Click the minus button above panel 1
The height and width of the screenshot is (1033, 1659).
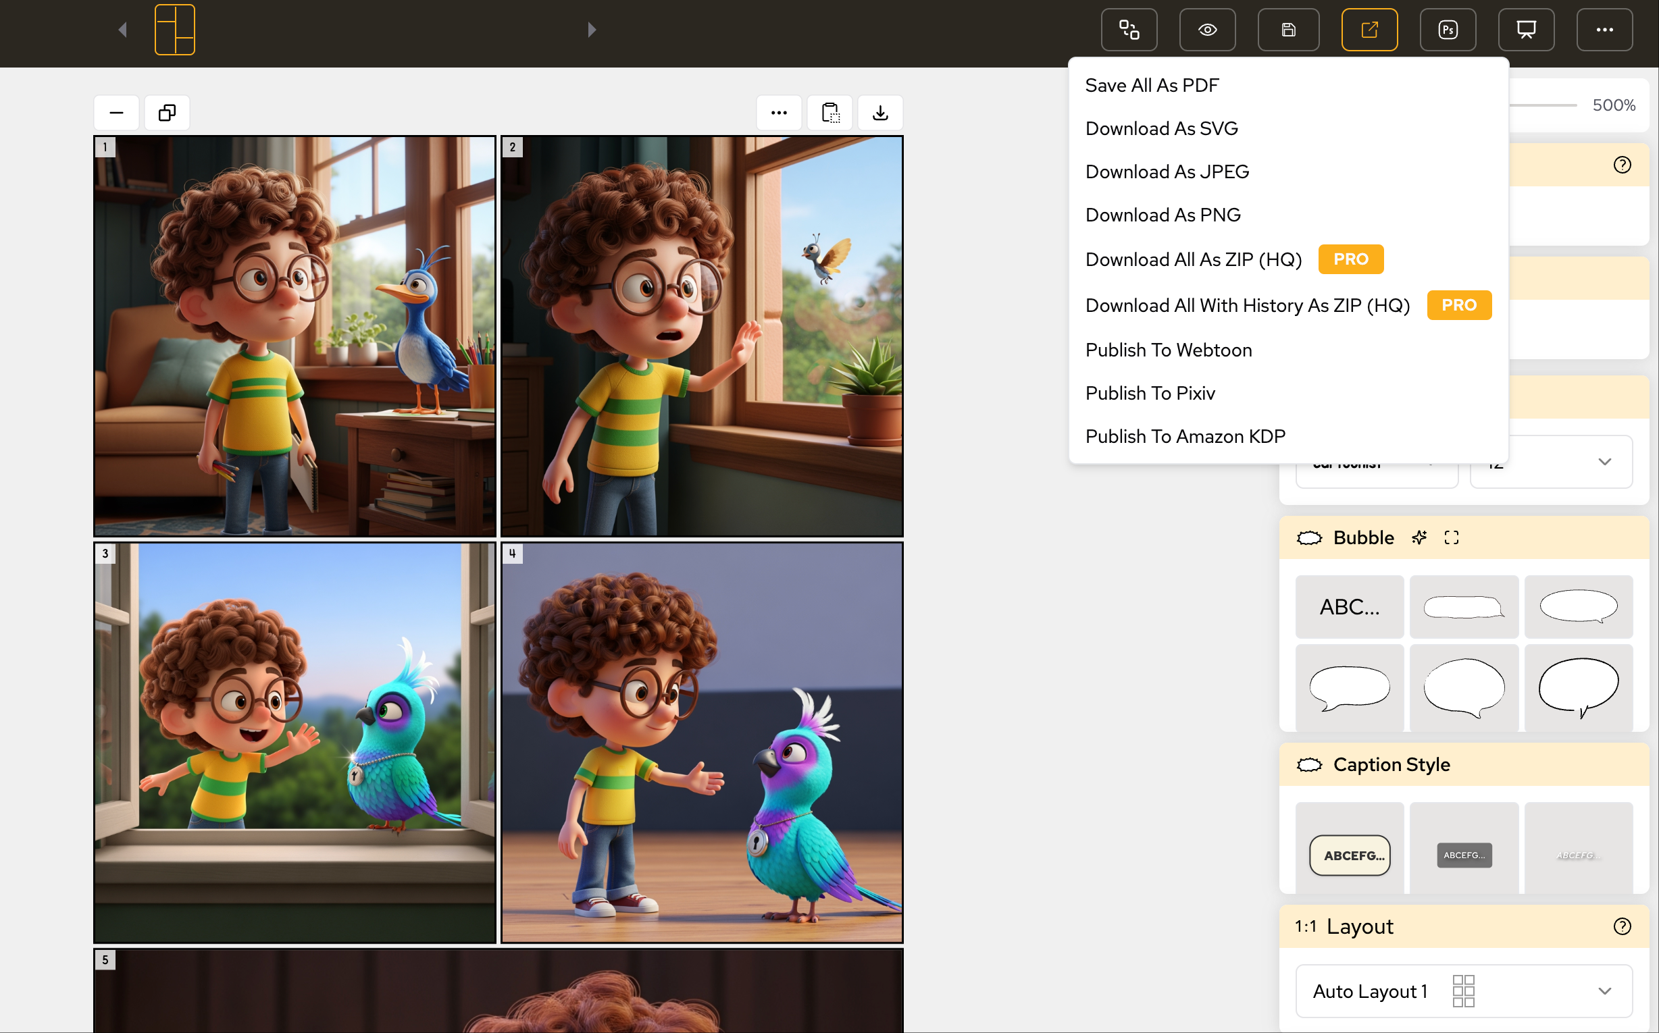click(116, 113)
